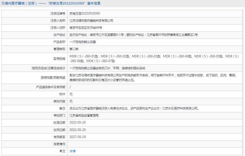The height and width of the screenshot is (156, 245).
Task: Click the 审批部门 label cell
Action: pyautogui.click(x=35, y=116)
